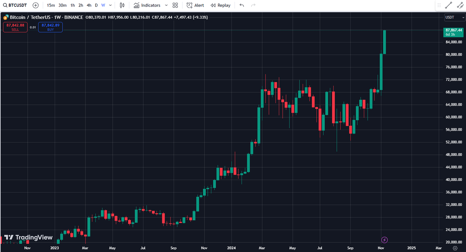Image resolution: width=466 pixels, height=252 pixels.
Task: Select the trend line drawing tool
Action: [x=449, y=5]
